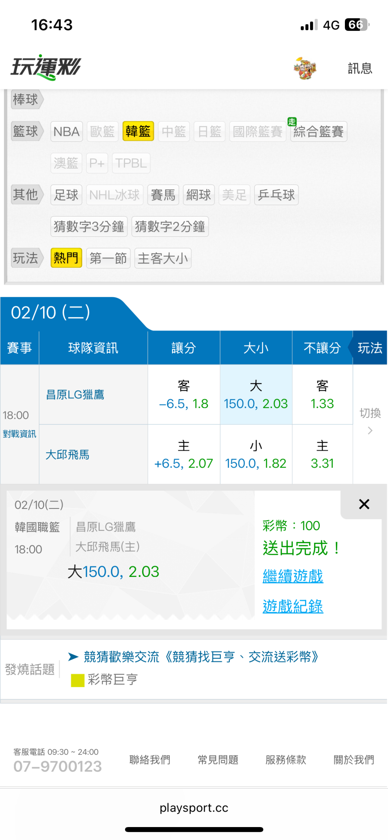Screen dimensions: 388x840
Task: Select the 主客大小 play type
Action: tap(163, 258)
